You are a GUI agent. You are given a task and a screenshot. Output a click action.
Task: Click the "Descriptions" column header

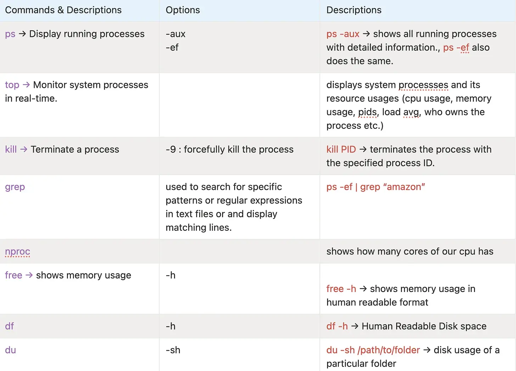[354, 10]
